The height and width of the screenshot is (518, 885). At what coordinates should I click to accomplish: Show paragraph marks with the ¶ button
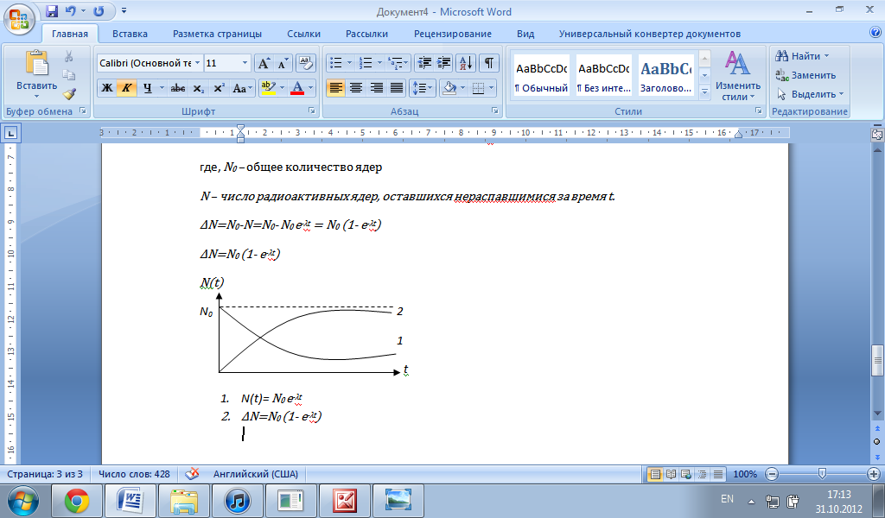point(489,62)
